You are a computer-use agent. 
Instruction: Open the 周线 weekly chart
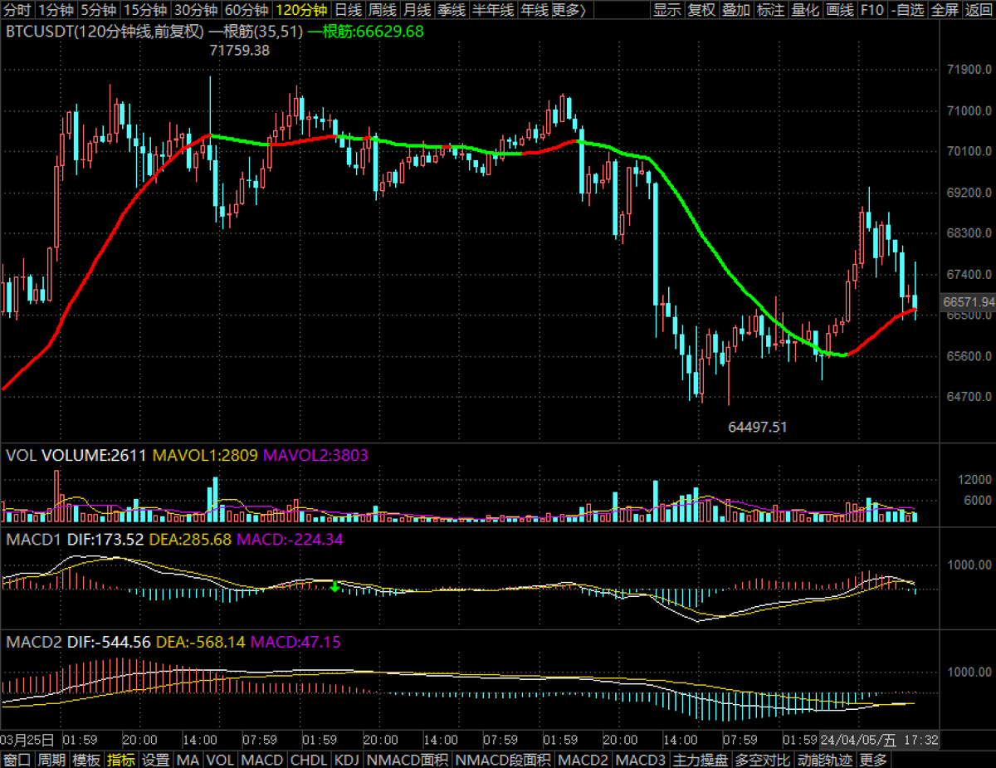pyautogui.click(x=383, y=10)
